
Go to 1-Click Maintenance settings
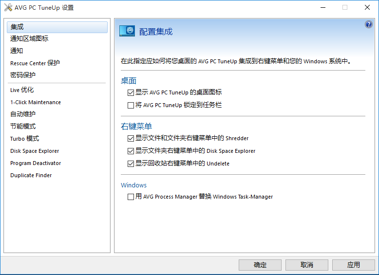pos(36,102)
